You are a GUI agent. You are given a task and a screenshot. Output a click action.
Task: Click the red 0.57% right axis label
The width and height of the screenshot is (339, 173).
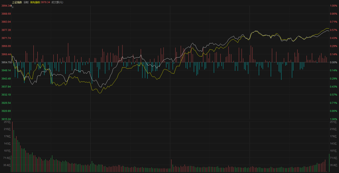pos(333,30)
